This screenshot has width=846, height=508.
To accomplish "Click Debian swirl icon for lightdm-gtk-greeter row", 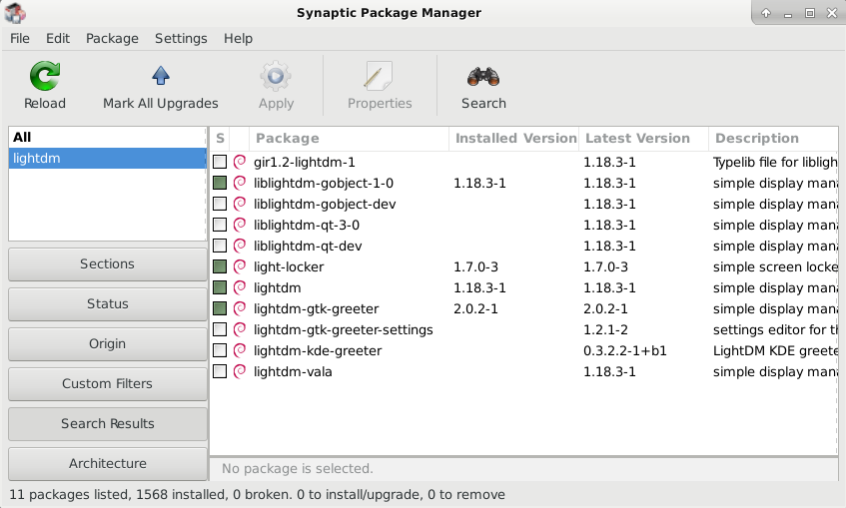I will 240,309.
